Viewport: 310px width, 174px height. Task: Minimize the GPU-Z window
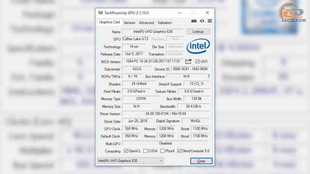click(x=180, y=13)
